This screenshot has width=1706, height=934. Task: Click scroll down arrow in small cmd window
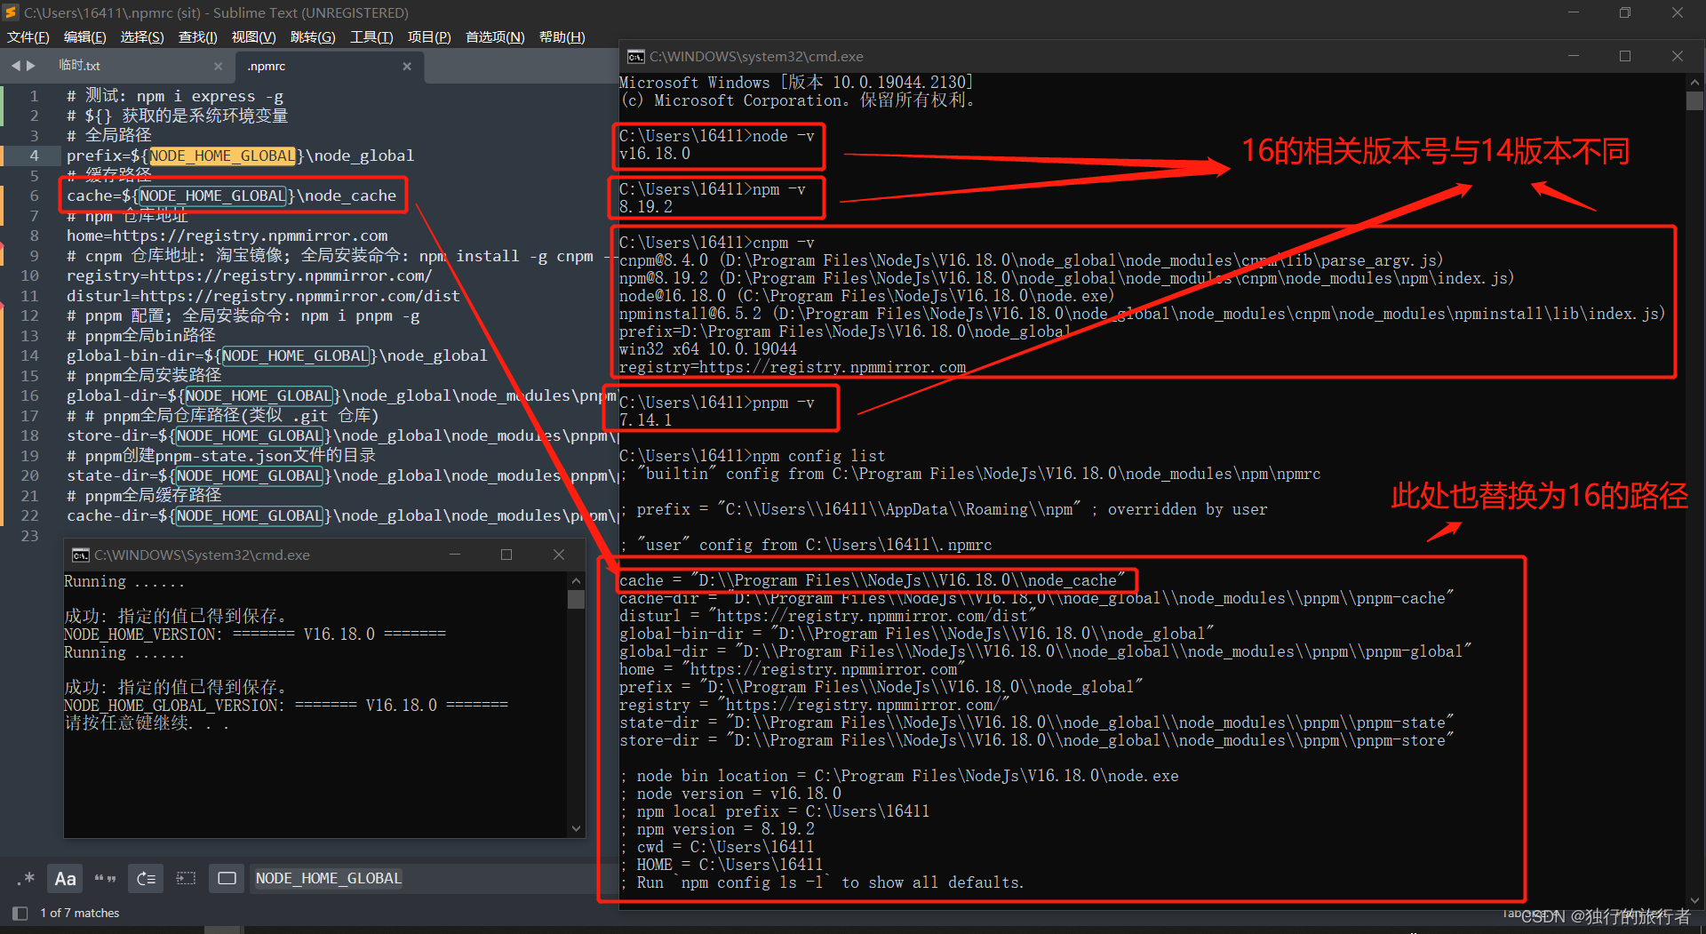click(576, 828)
